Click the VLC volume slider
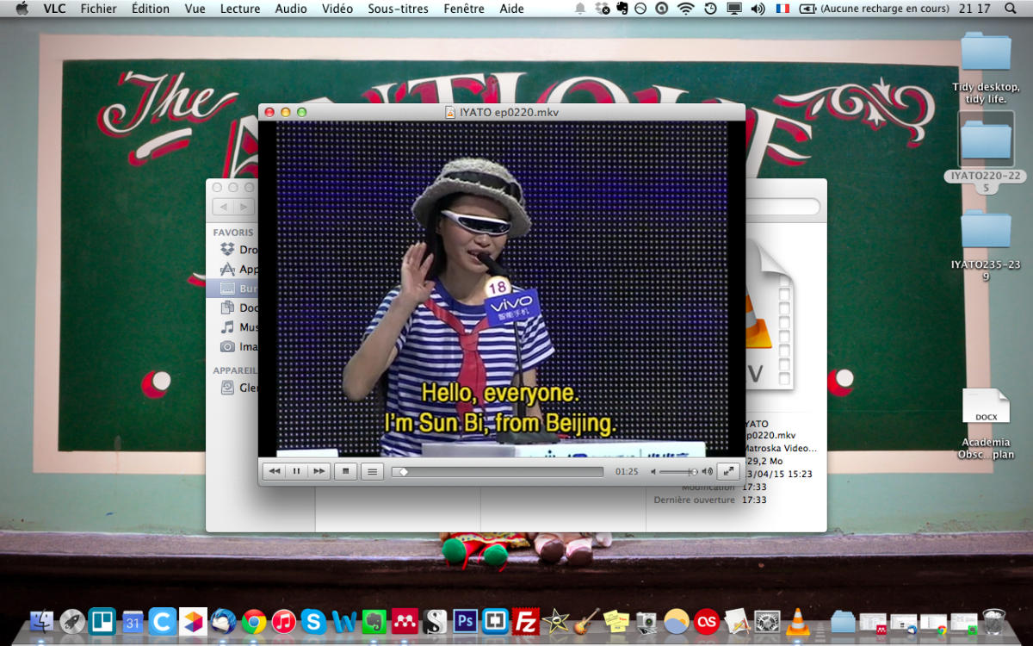 coord(678,472)
